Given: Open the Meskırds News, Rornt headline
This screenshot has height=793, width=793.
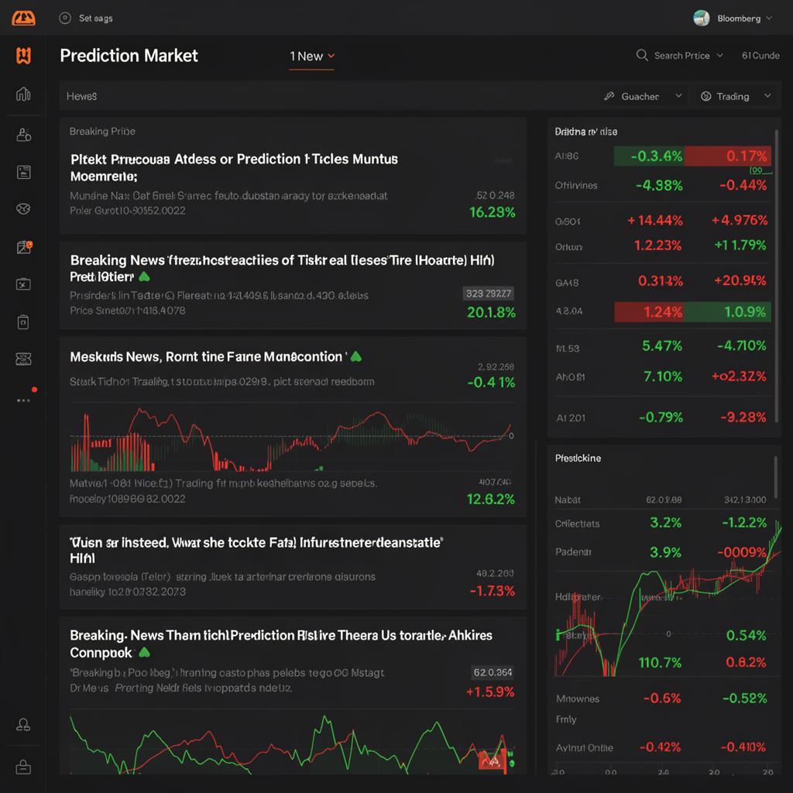Looking at the screenshot, I should (x=208, y=356).
